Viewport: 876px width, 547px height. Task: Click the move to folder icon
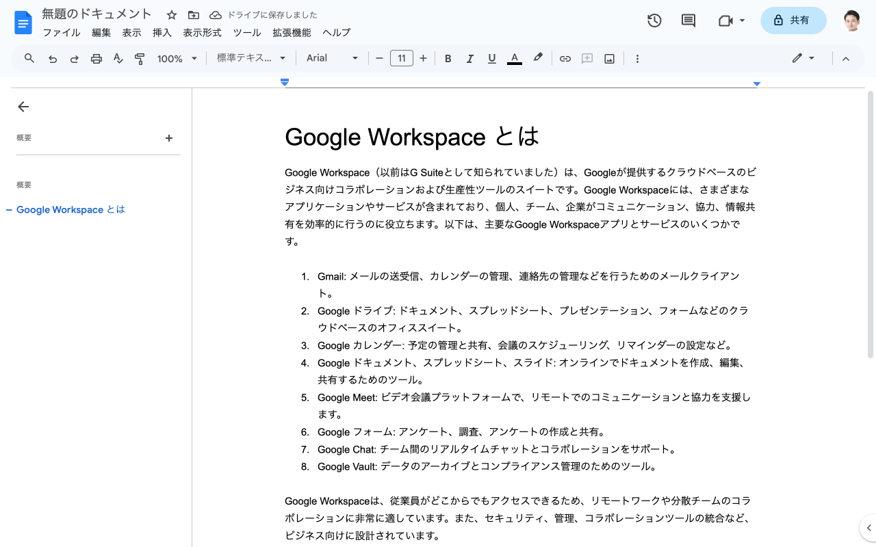[x=194, y=15]
